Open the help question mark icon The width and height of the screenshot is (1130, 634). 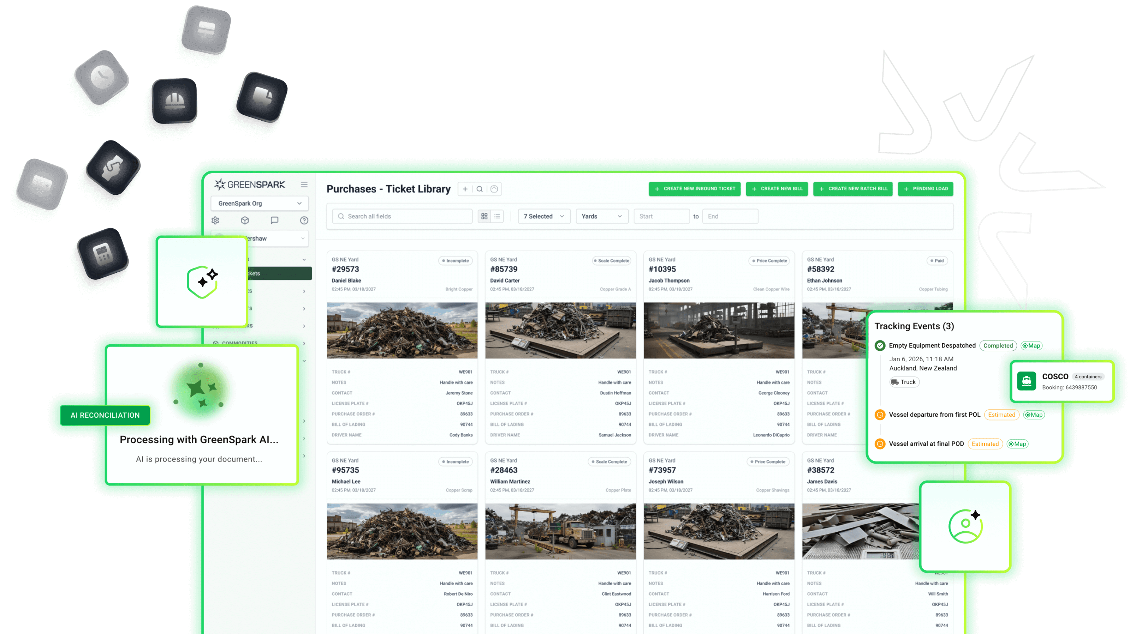point(304,221)
